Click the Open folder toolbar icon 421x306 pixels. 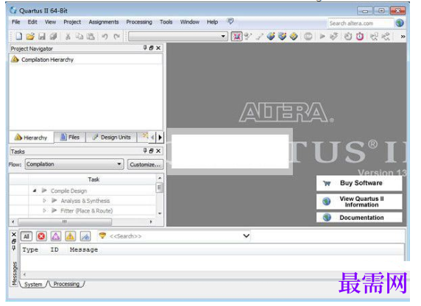(x=30, y=36)
